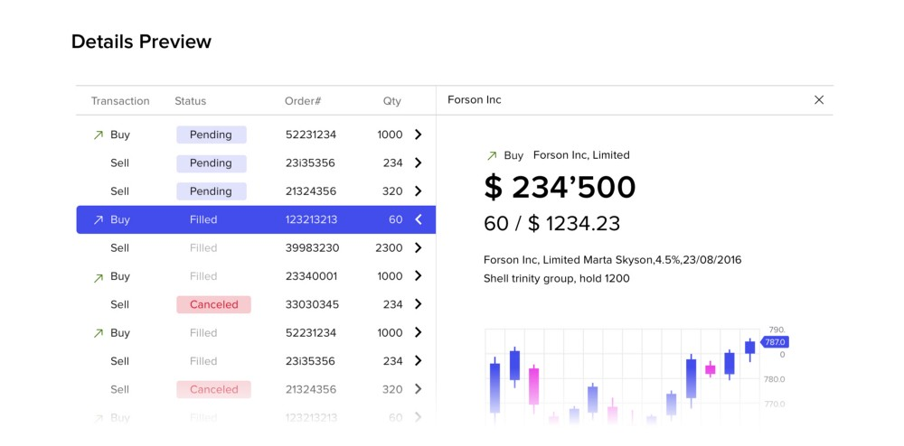Click green buy arrow on Filled order 52231234
The image size is (904, 446).
pyautogui.click(x=98, y=332)
